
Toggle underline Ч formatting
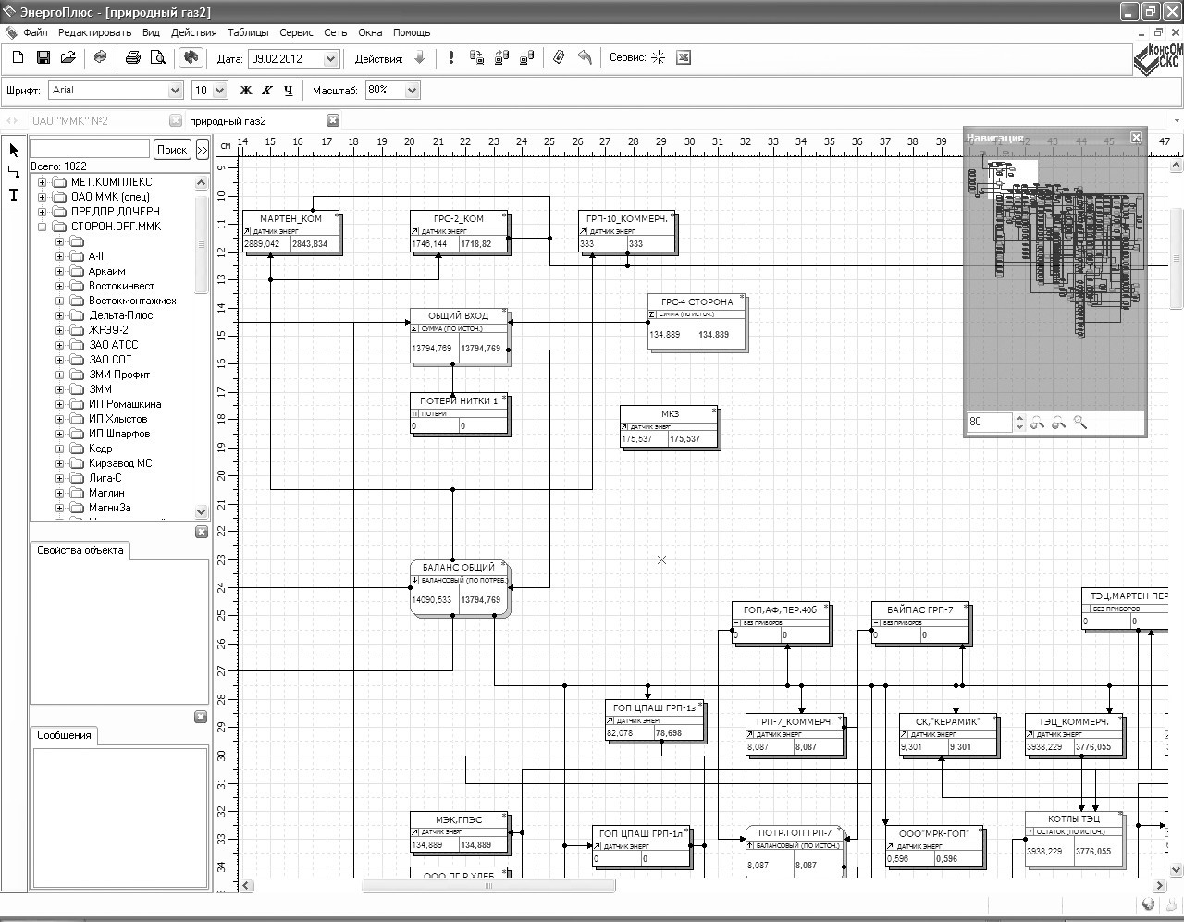(x=289, y=90)
